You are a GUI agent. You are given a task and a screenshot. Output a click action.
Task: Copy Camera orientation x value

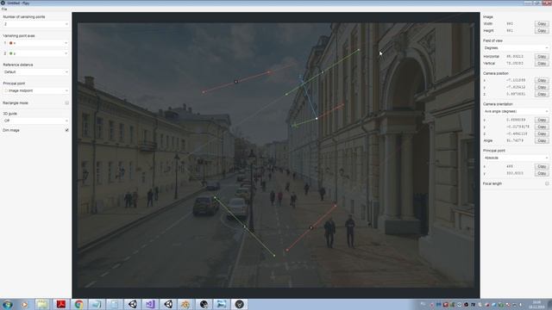tap(542, 121)
